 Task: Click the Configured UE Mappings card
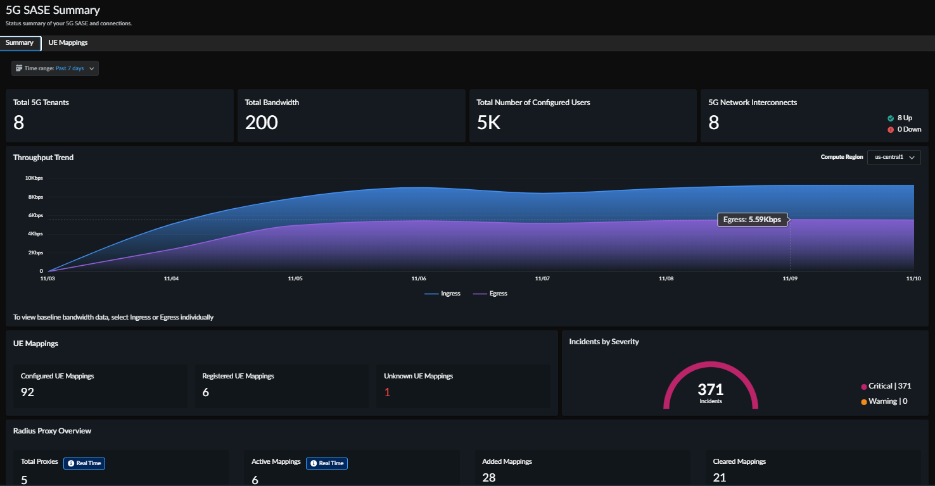click(100, 385)
